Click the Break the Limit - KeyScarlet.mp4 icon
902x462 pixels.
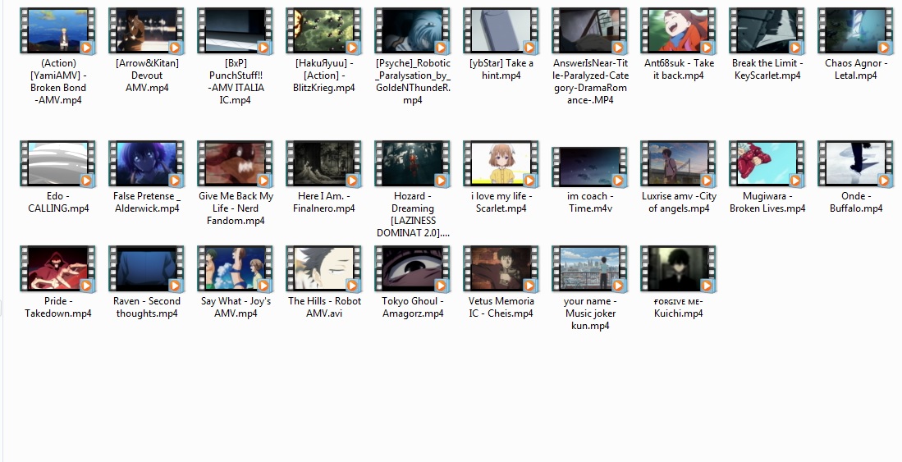coord(767,31)
